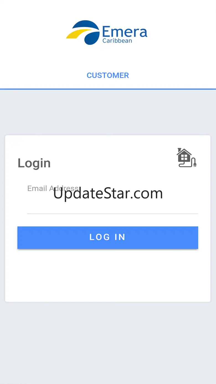Click the Email Address placeholder label
Viewport: 216px width, 384px height.
tap(53, 189)
